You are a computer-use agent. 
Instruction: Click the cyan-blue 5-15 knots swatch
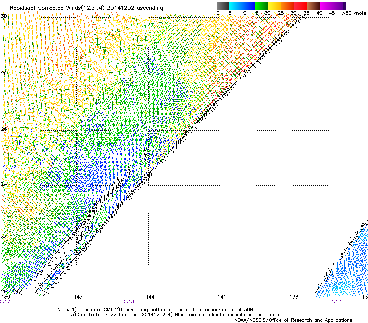(x=242, y=6)
